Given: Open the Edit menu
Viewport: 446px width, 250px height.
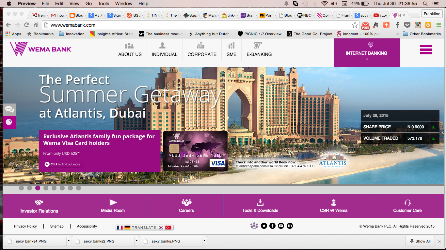Looking at the screenshot, I should (59, 4).
